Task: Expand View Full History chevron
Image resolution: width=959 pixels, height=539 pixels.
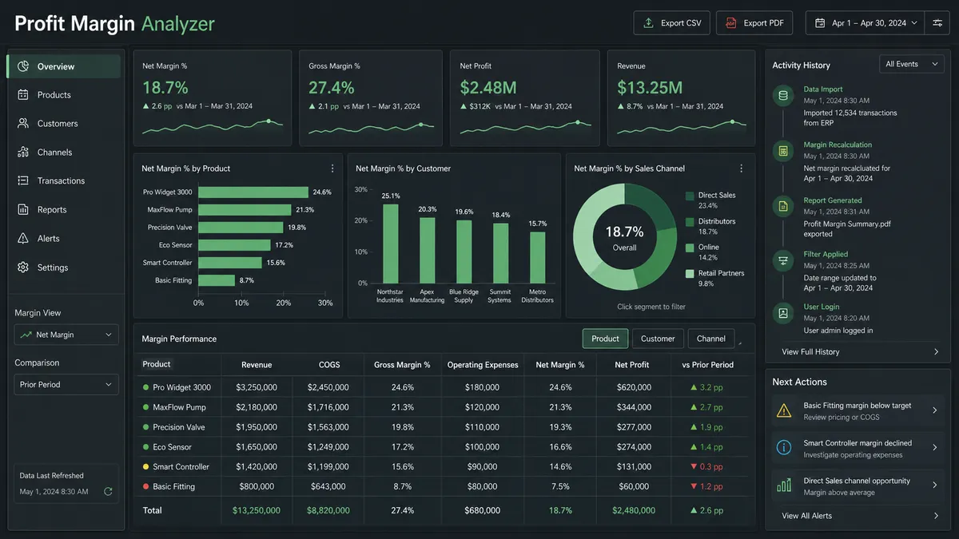Action: pos(936,351)
